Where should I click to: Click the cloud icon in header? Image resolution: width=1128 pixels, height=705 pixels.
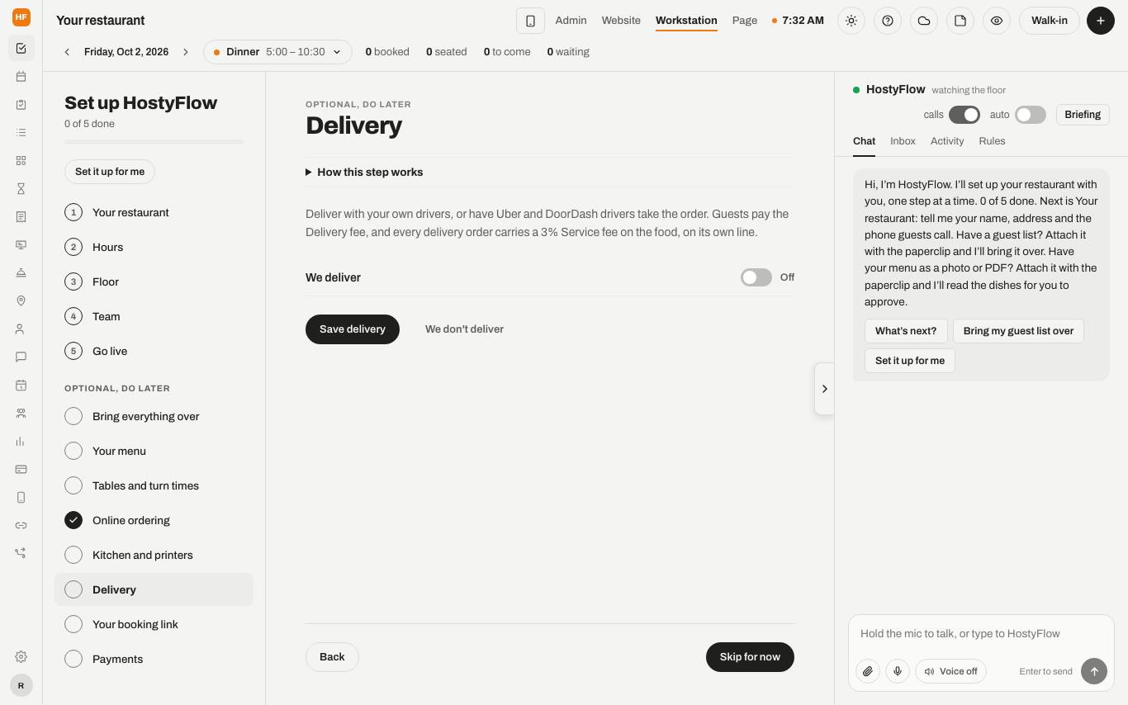coord(924,21)
